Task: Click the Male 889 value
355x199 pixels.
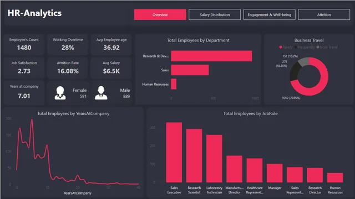Action: click(x=126, y=96)
